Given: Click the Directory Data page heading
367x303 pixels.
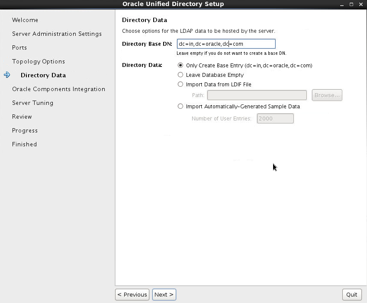Looking at the screenshot, I should tap(145, 20).
